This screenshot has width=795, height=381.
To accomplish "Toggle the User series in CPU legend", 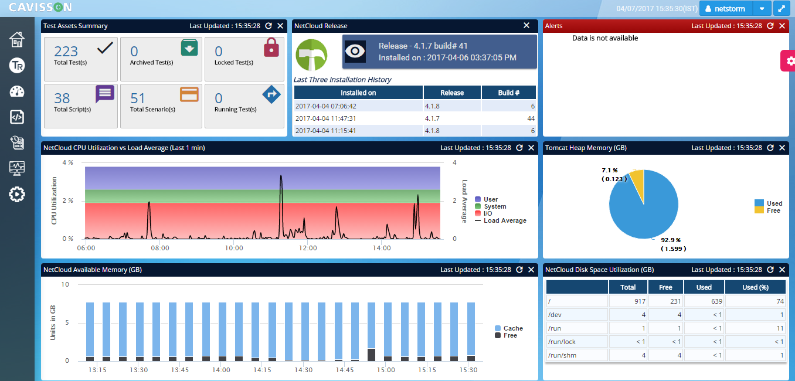I will (x=486, y=200).
